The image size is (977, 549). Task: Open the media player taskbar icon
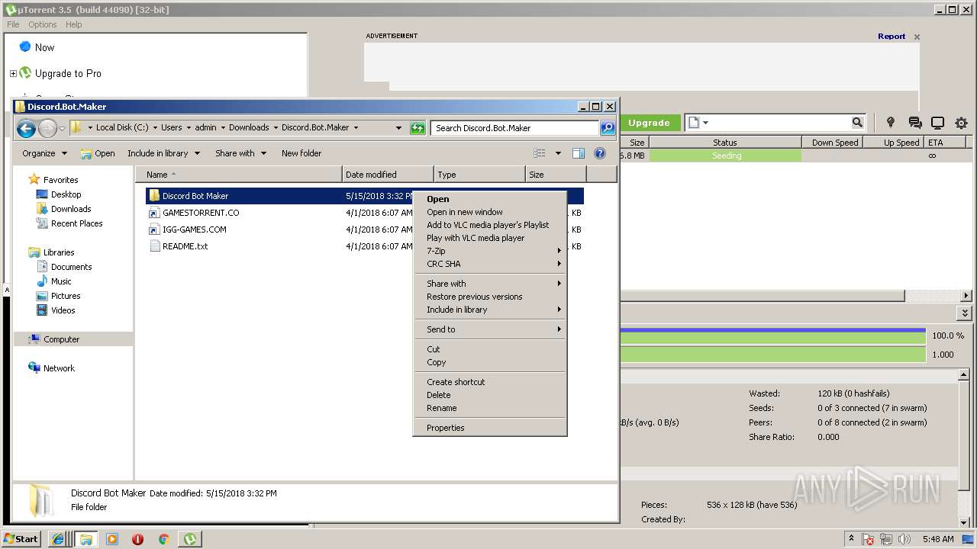tap(112, 539)
